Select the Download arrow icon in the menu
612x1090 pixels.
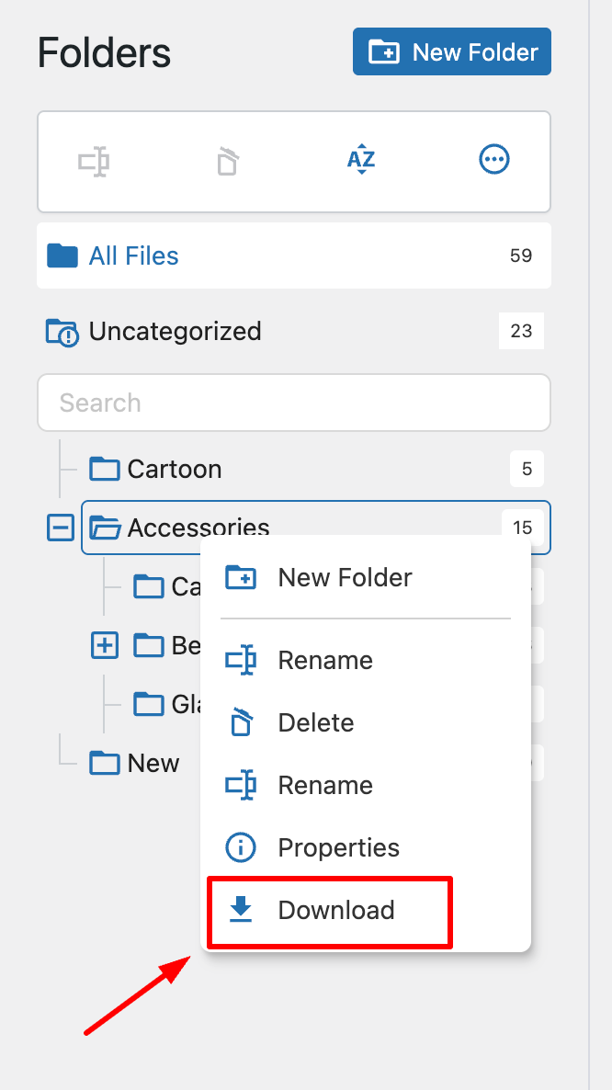point(241,908)
